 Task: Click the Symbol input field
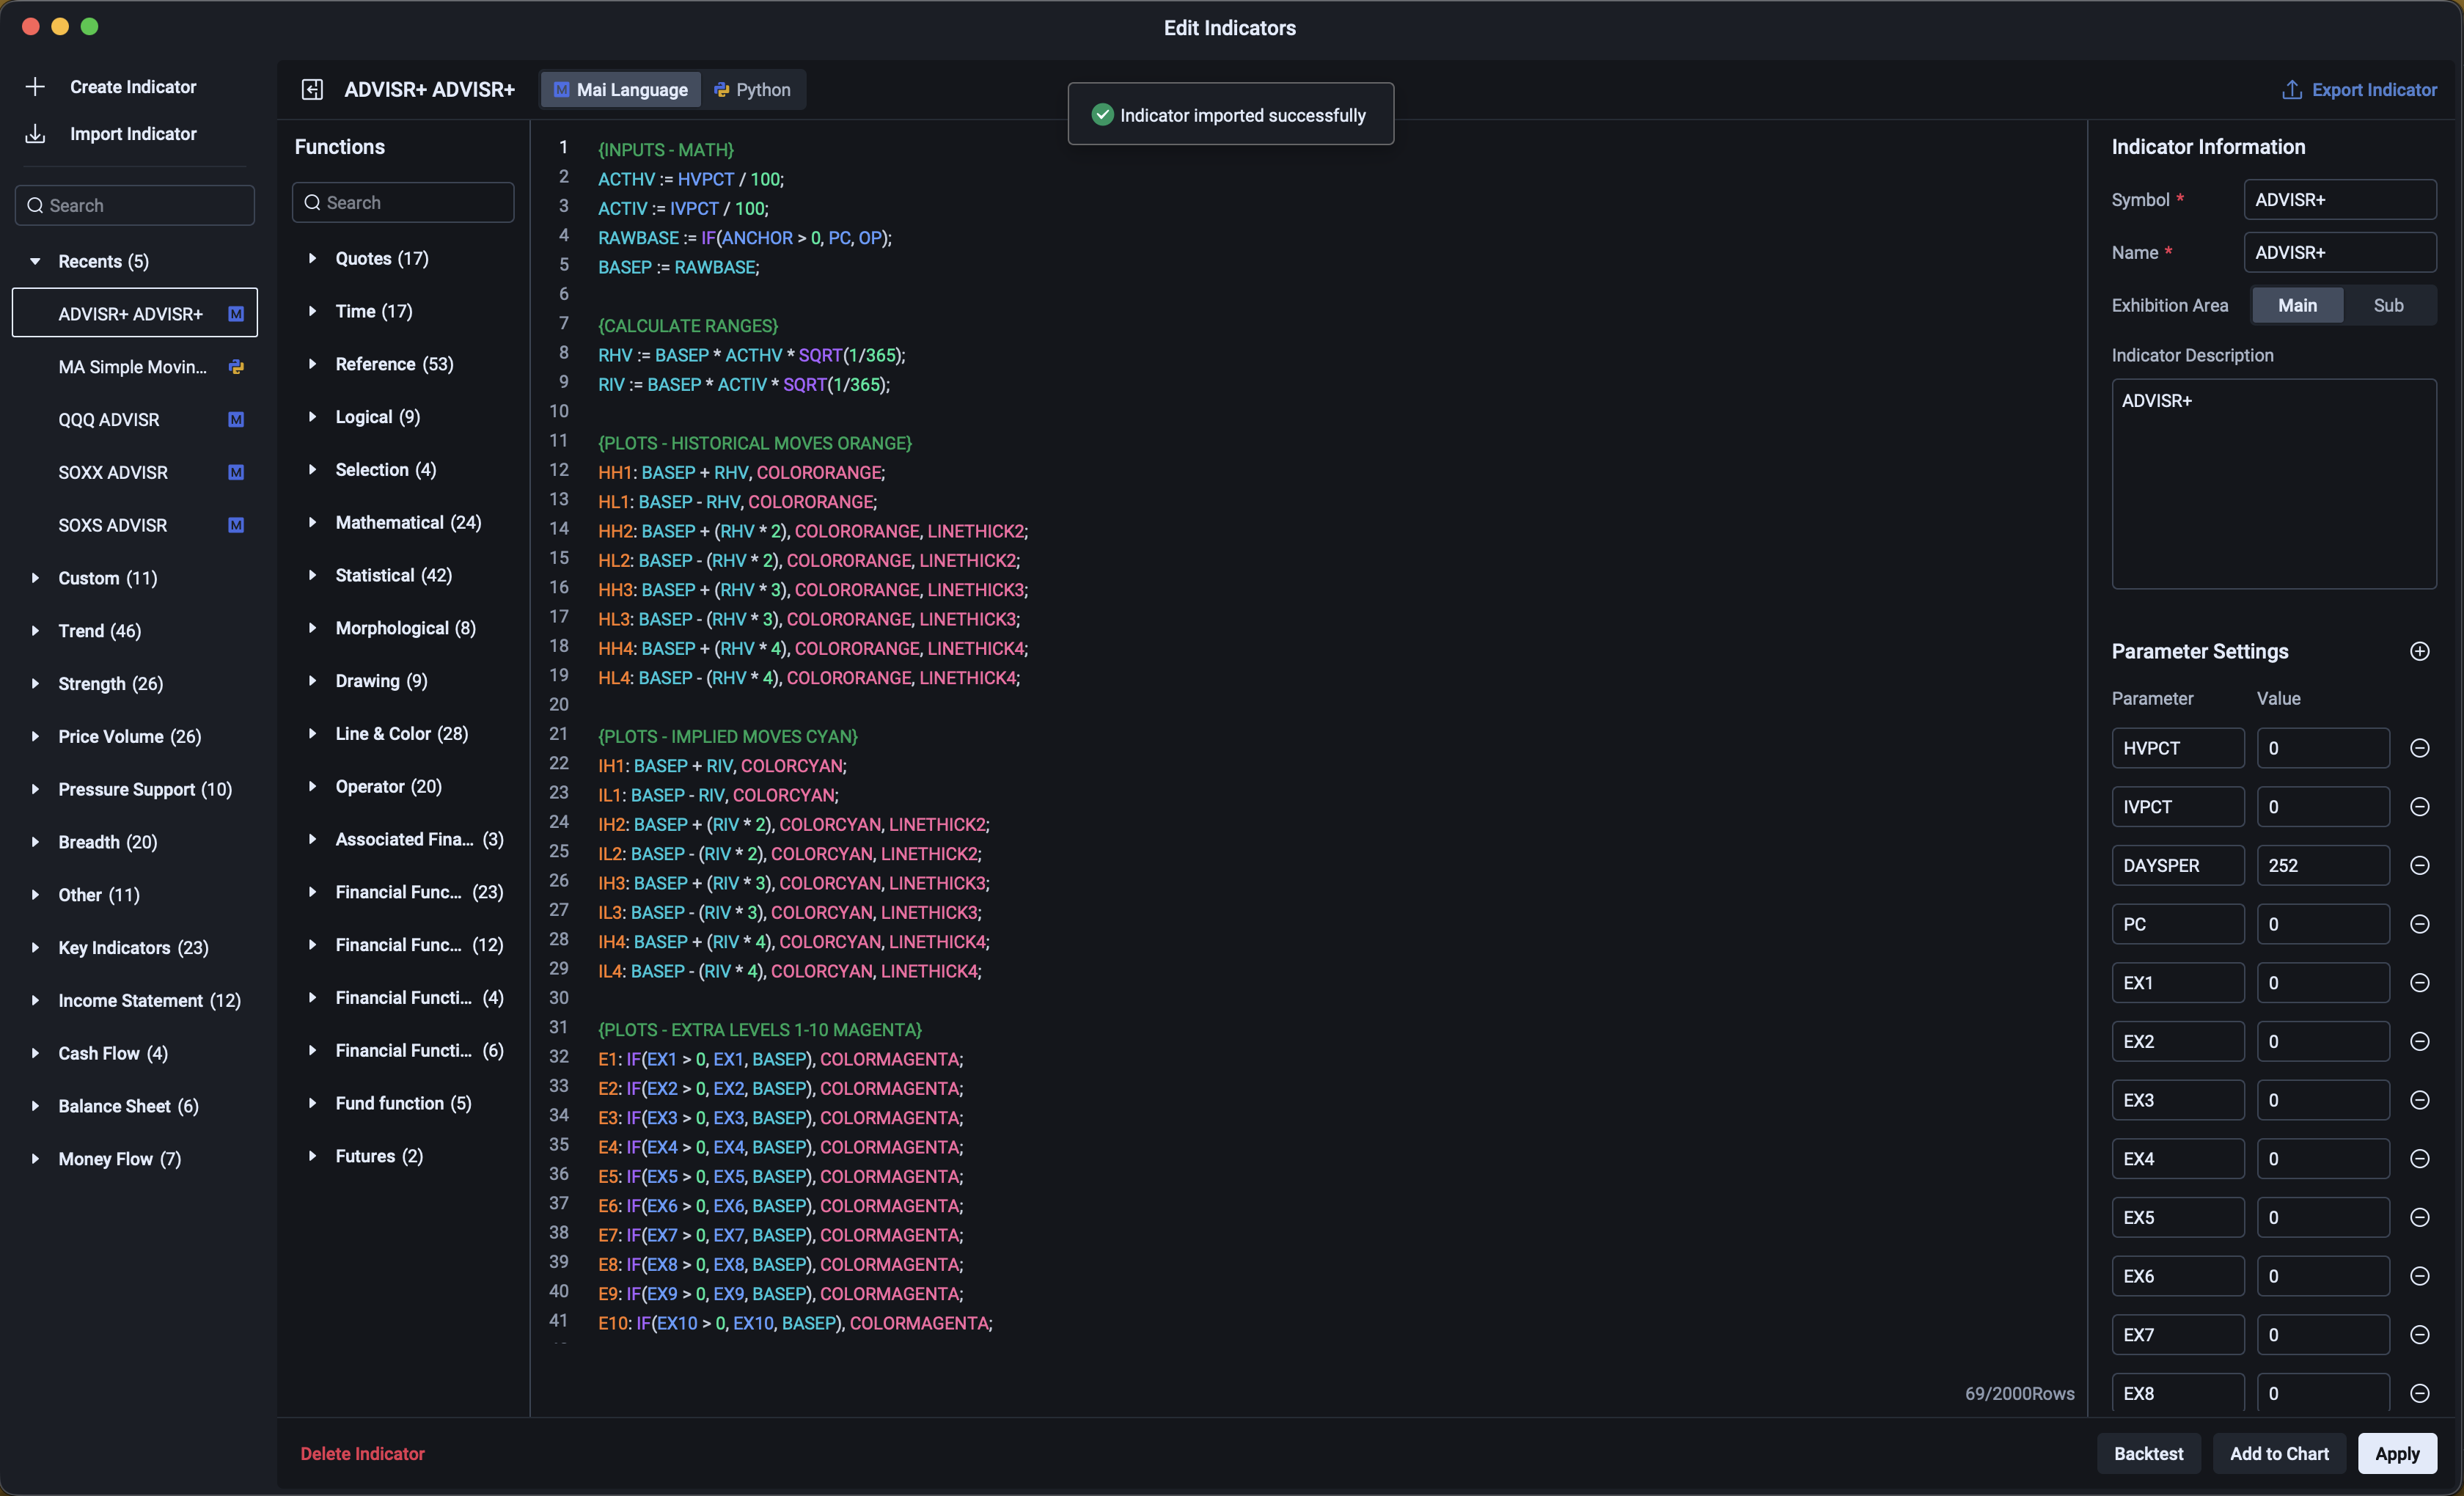2340,200
